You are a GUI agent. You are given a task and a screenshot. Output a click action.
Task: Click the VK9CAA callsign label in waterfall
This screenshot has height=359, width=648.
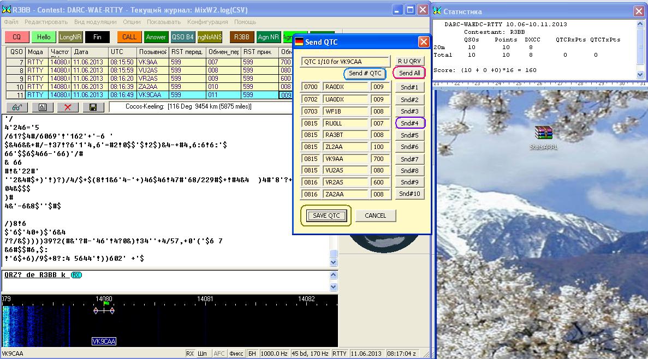click(104, 342)
